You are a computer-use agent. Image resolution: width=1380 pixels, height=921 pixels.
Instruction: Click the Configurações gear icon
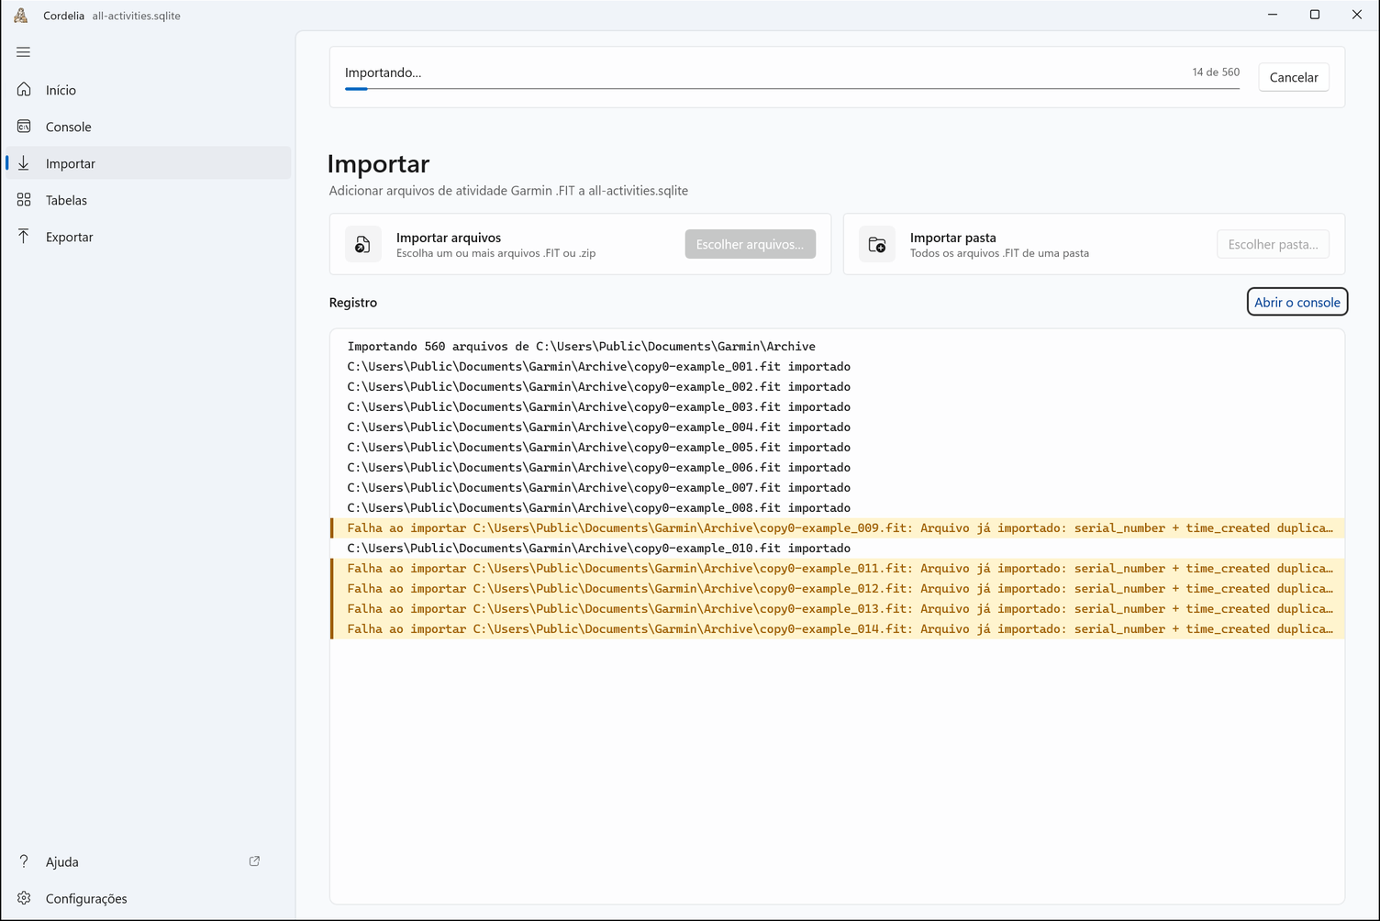click(24, 898)
